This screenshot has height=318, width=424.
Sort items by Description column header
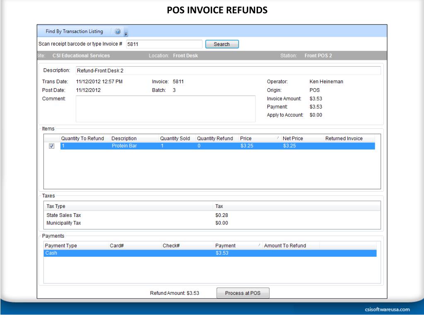135,138
